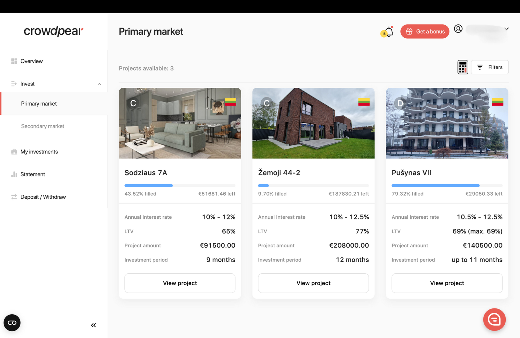Click the Projects available: 3 text
This screenshot has height=338, width=520.
[x=146, y=68]
